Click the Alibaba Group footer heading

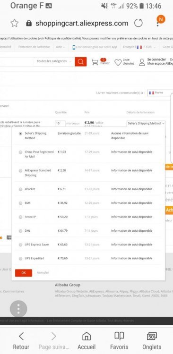coord(68,285)
